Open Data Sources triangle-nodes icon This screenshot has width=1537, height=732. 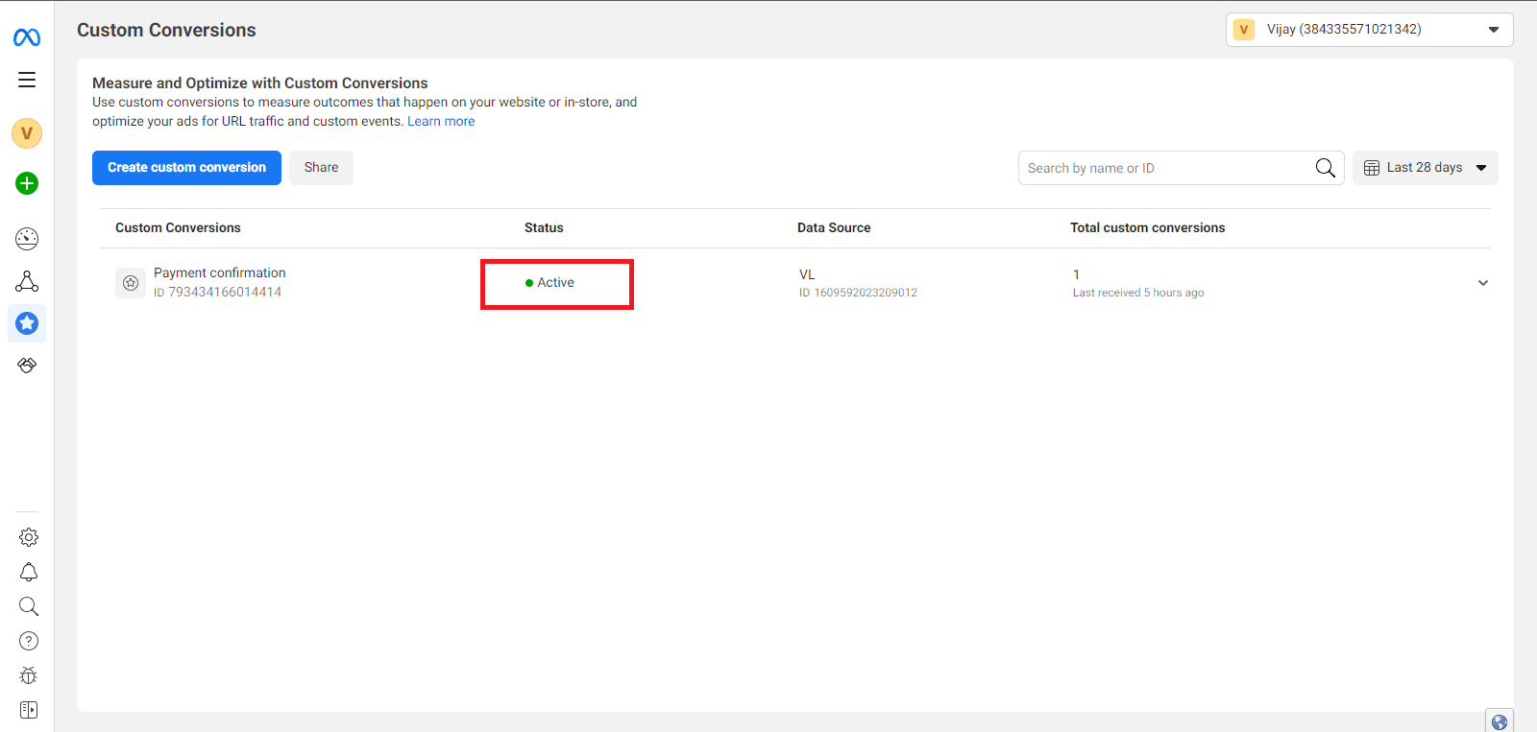(27, 281)
